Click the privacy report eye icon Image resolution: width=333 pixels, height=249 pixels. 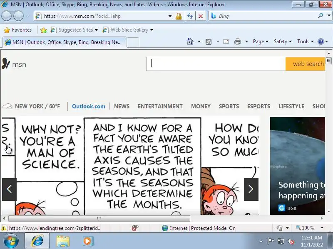135,228
